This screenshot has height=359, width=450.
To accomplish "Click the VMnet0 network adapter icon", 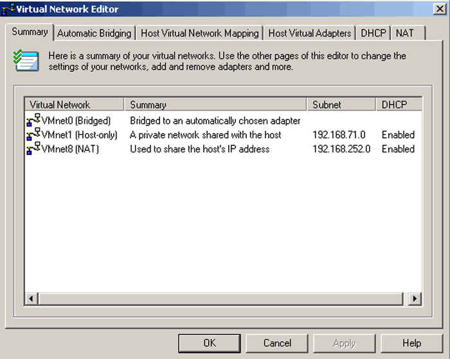I will [33, 120].
